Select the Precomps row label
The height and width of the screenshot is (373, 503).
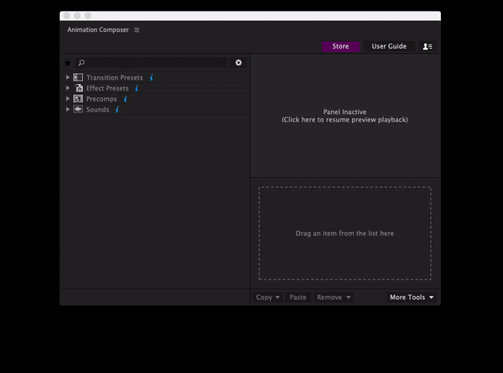pos(101,99)
